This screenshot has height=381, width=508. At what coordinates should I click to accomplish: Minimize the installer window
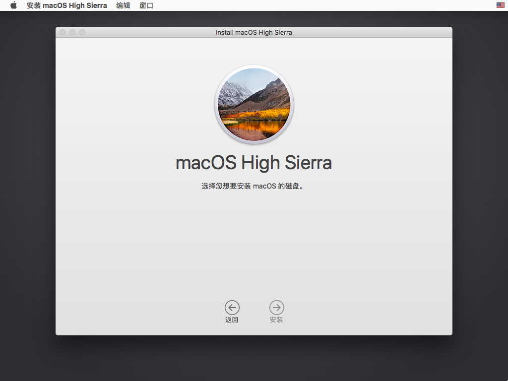(x=72, y=32)
